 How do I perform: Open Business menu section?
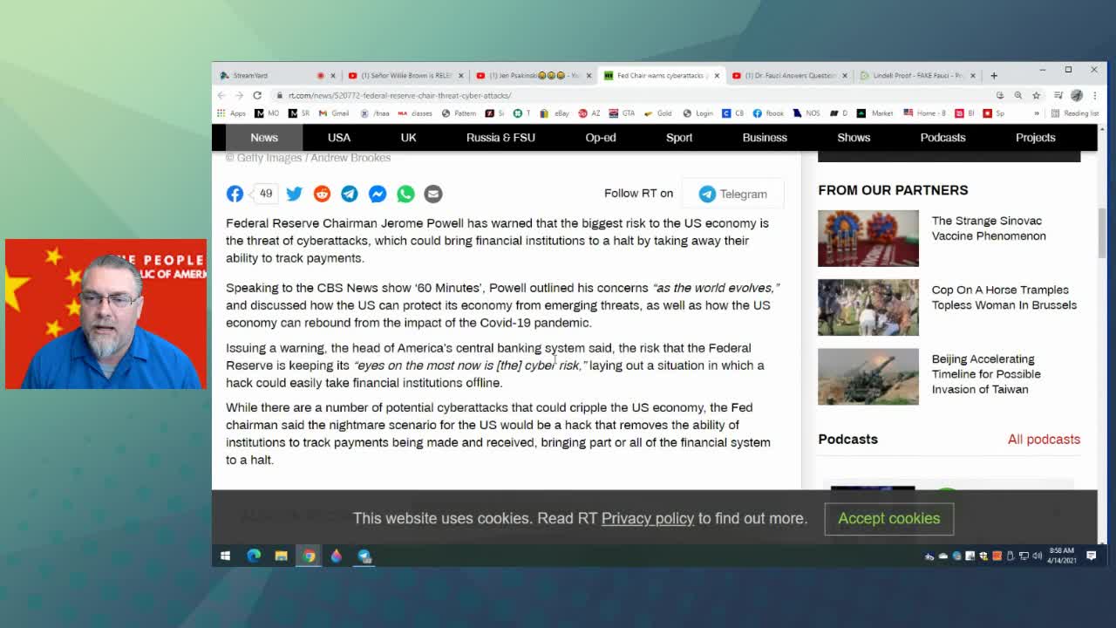pyautogui.click(x=765, y=137)
